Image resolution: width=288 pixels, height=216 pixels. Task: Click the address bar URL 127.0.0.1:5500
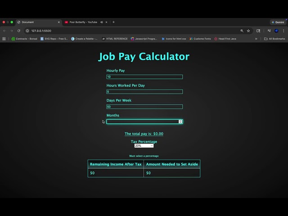pyautogui.click(x=41, y=31)
